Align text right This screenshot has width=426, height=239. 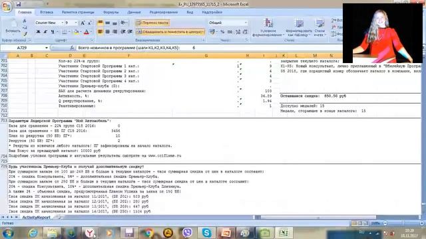point(114,32)
